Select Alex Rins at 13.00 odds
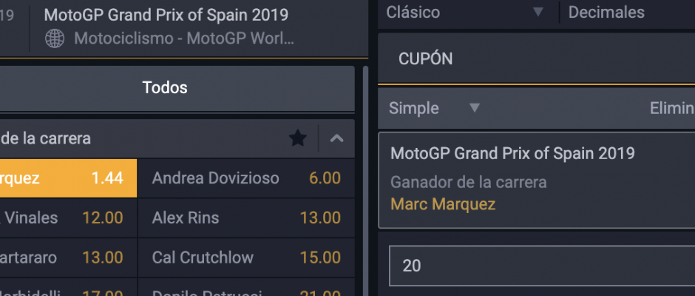Viewport: 695px width, 296px height. tap(246, 218)
